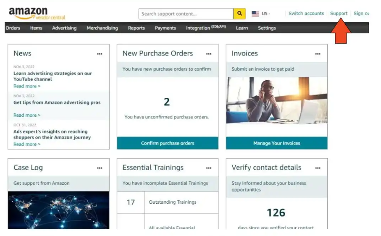Click the Case Log world map image
This screenshot has width=381, height=236.
pyautogui.click(x=58, y=210)
